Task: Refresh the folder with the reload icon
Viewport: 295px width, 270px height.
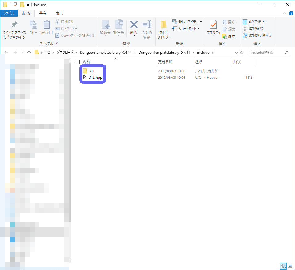Action: 242,53
